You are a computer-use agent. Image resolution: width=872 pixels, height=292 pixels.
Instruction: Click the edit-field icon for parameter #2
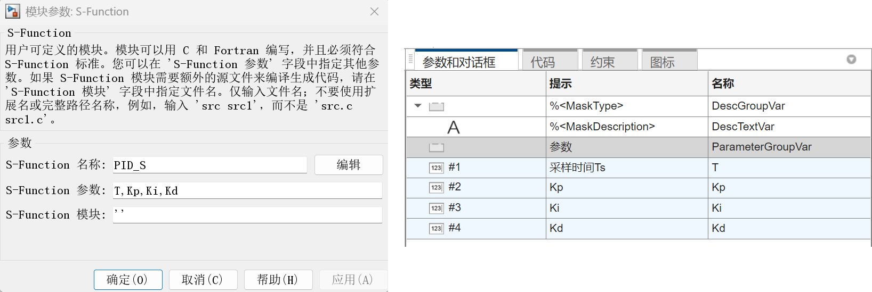[436, 188]
